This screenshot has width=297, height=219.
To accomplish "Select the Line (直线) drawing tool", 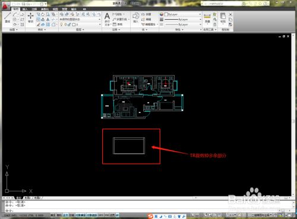I will [x=8, y=17].
